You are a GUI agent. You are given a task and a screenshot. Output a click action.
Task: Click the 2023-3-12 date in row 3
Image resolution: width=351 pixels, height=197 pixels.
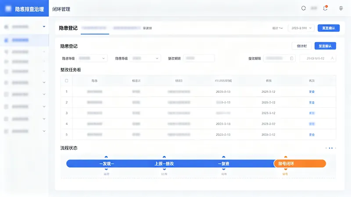(269, 113)
